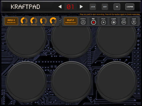Adjust the Brightness knob
Viewport: 142px width, 106px height.
(x=24, y=21)
